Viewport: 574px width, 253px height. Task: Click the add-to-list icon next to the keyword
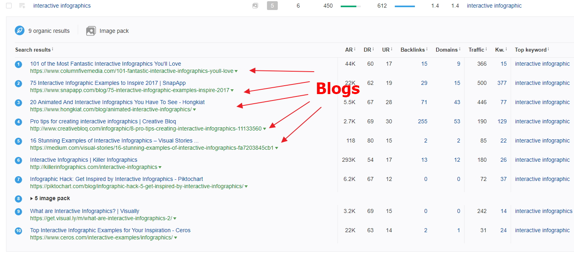[x=22, y=6]
